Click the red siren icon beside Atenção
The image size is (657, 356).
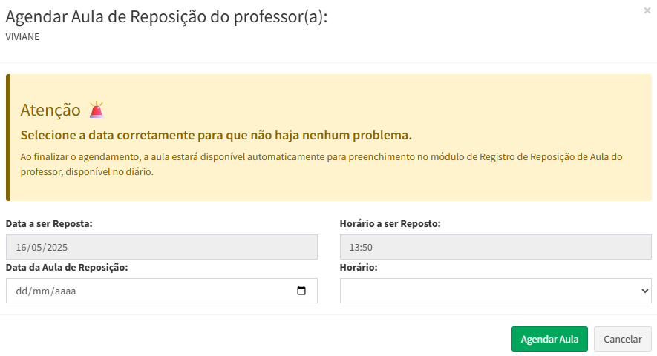pyautogui.click(x=97, y=109)
